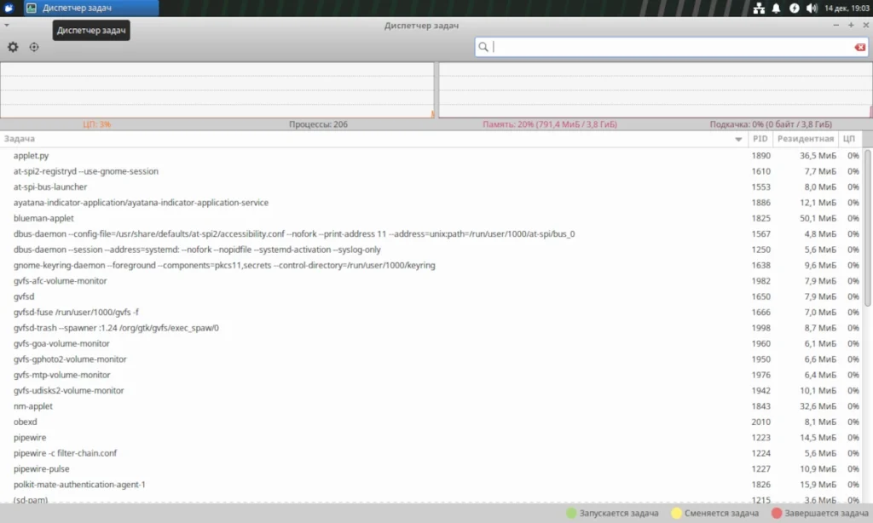Viewport: 873px width, 523px height.
Task: Select the gvfsd process row
Action: tap(431, 296)
